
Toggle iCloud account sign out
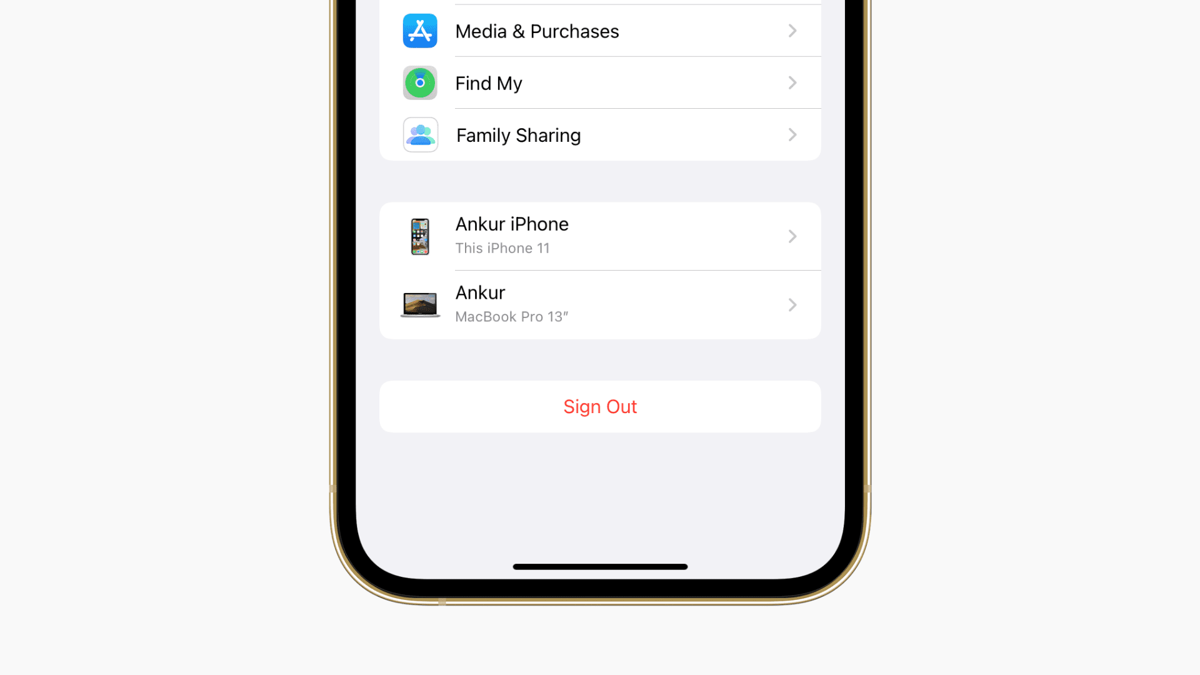pyautogui.click(x=600, y=406)
